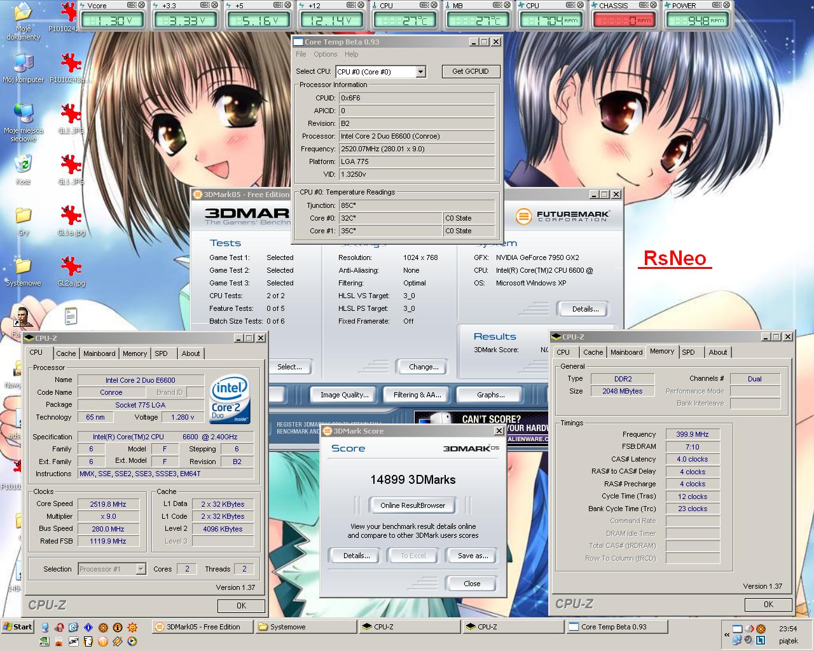
Task: Click the Intel Core 2 Duo logo
Action: 230,399
